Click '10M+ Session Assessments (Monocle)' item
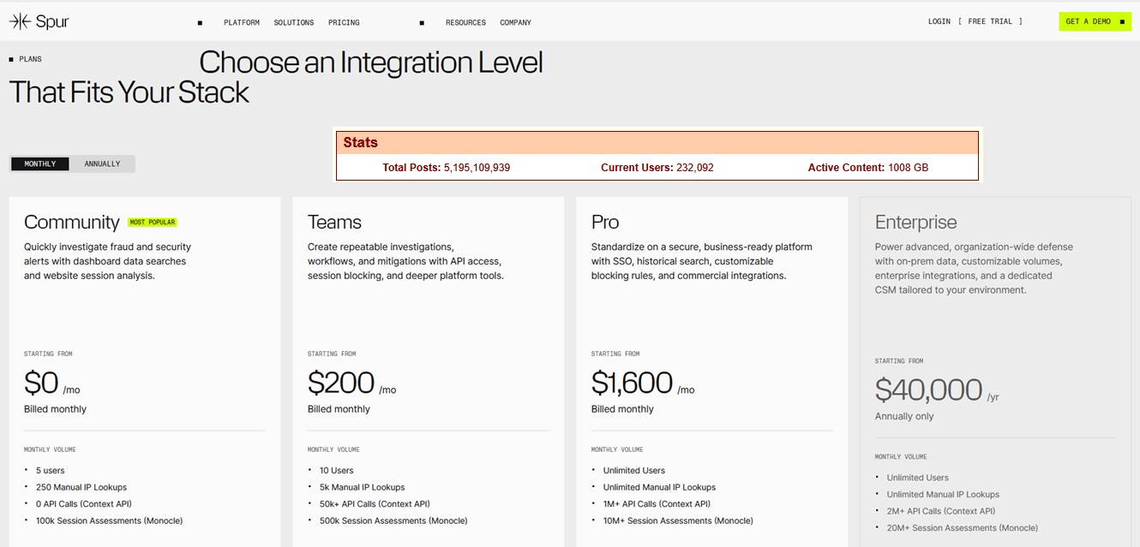 [678, 520]
